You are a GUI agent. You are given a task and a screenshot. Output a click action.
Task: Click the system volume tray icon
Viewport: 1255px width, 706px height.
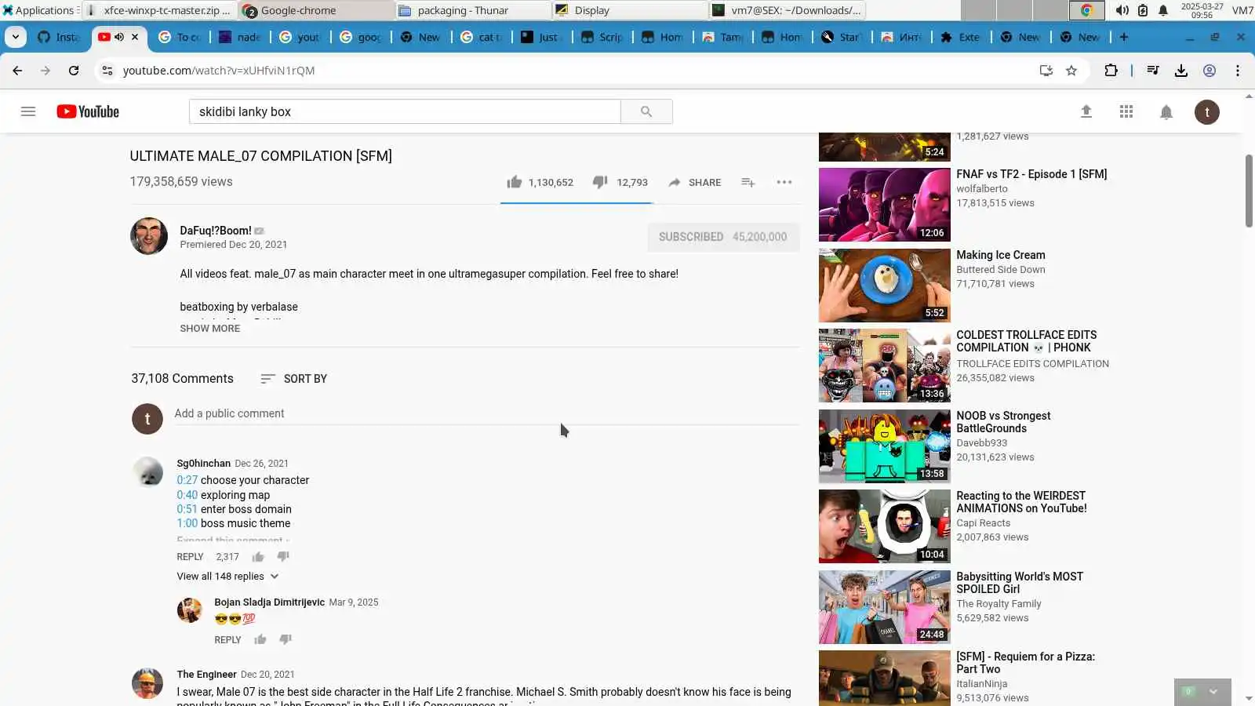(1122, 10)
